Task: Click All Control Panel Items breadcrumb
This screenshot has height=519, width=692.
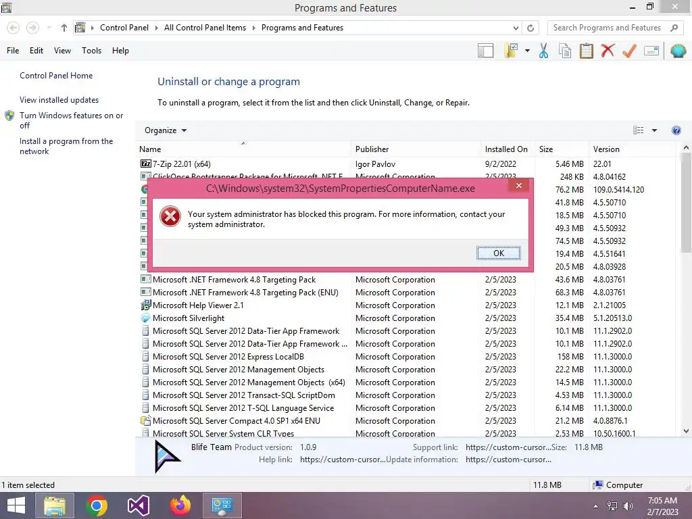Action: pos(205,28)
